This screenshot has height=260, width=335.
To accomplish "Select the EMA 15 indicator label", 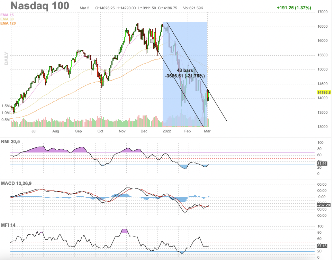I will pyautogui.click(x=7, y=15).
